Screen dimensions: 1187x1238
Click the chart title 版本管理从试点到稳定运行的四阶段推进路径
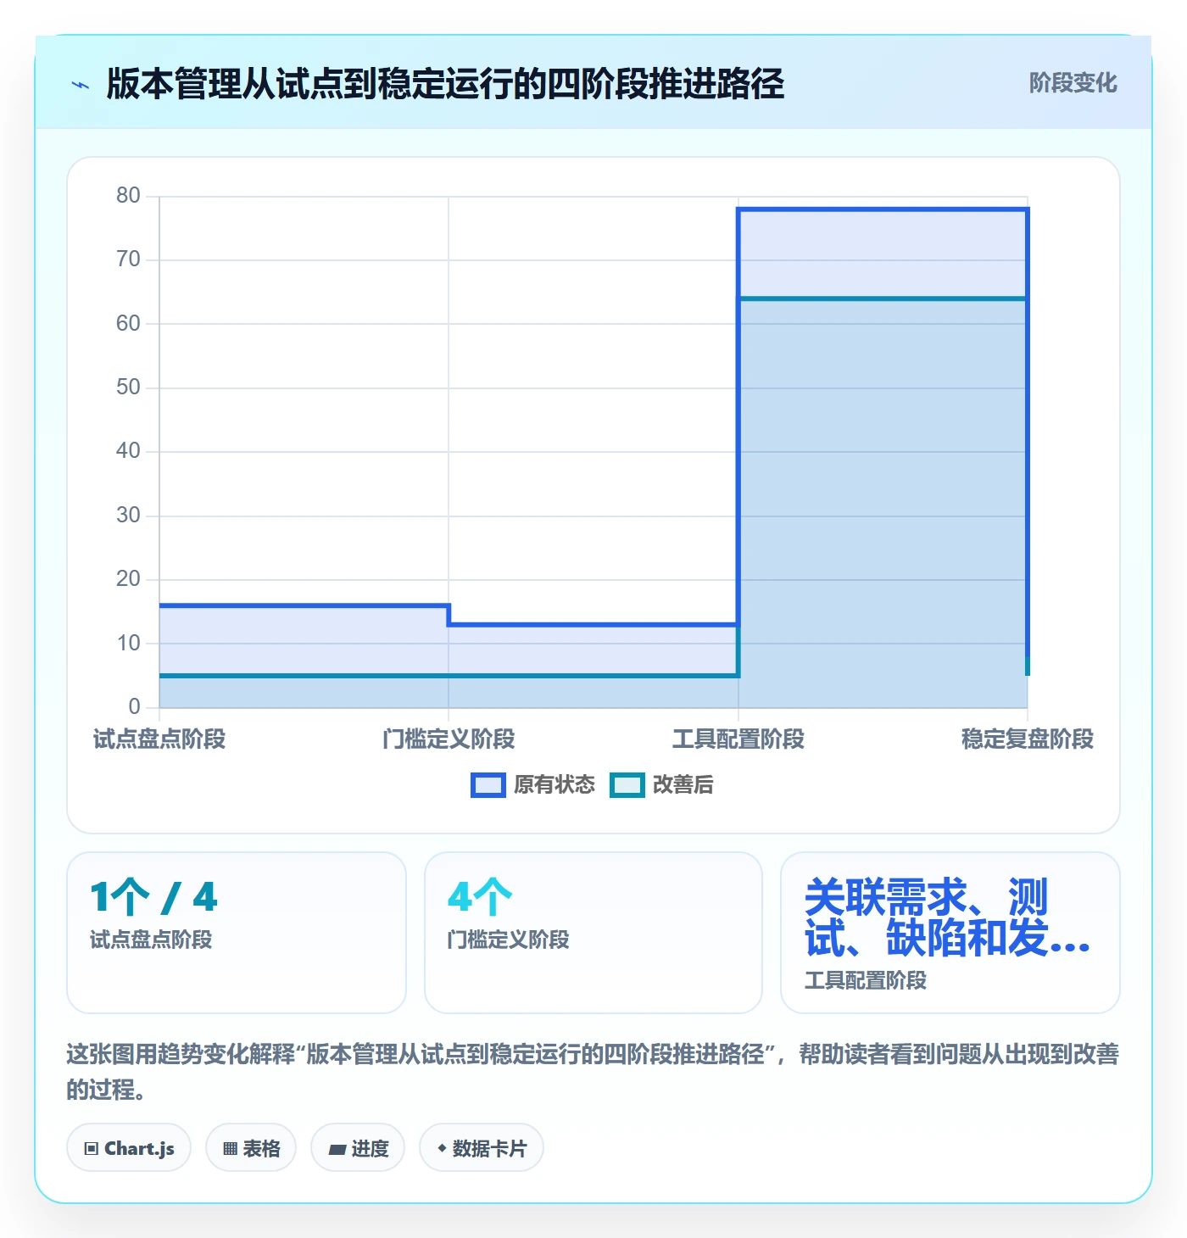click(445, 84)
